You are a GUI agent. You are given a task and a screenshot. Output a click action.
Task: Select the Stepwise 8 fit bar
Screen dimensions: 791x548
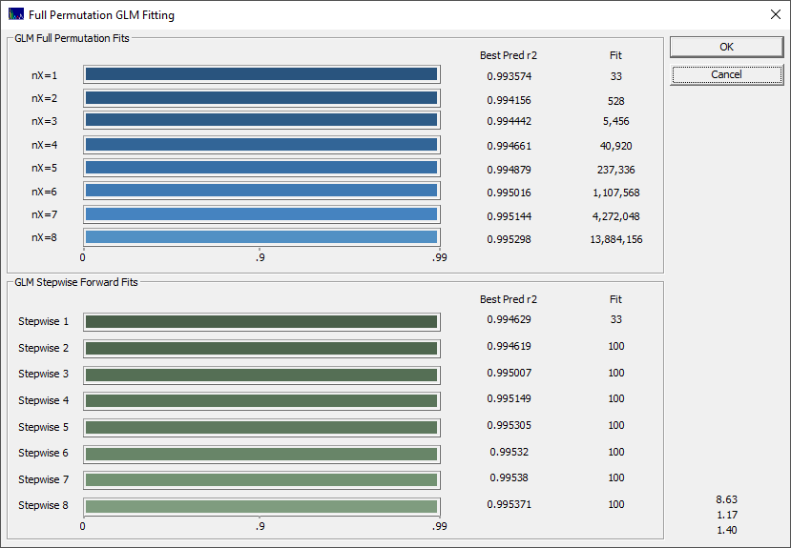point(261,507)
